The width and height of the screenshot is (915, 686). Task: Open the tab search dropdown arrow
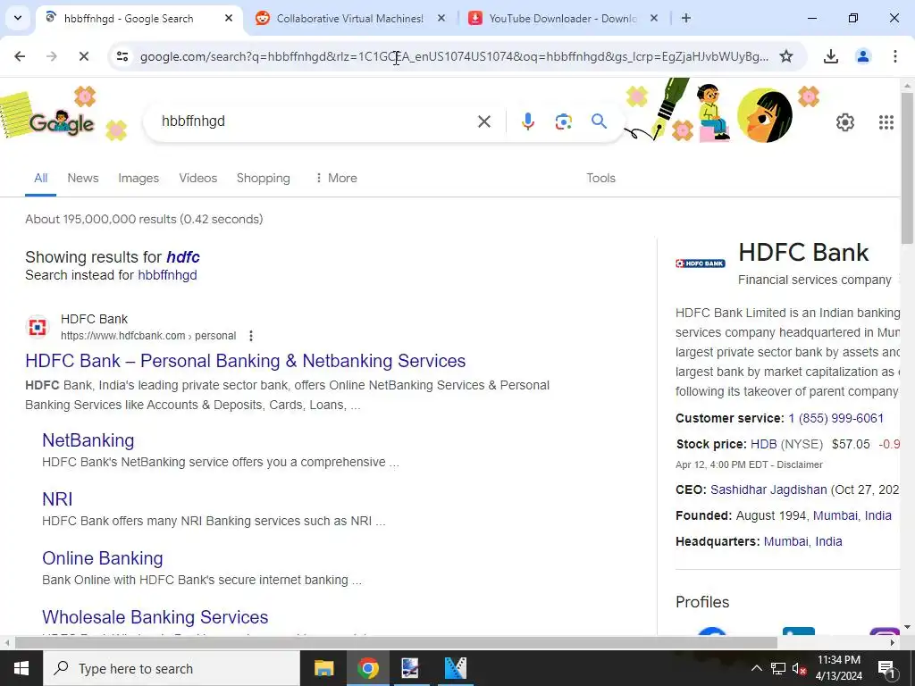pyautogui.click(x=18, y=18)
